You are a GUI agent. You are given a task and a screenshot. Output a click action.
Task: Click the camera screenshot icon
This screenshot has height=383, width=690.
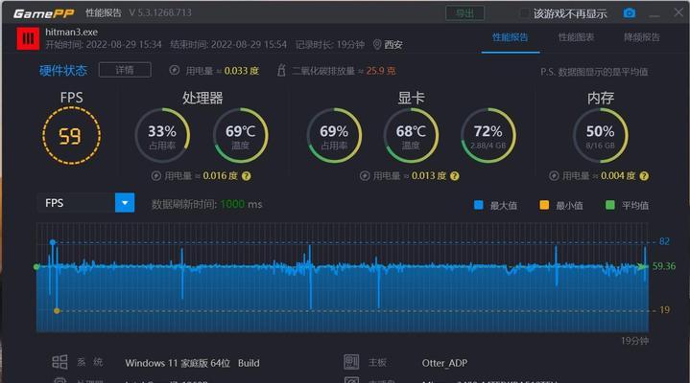tap(630, 13)
